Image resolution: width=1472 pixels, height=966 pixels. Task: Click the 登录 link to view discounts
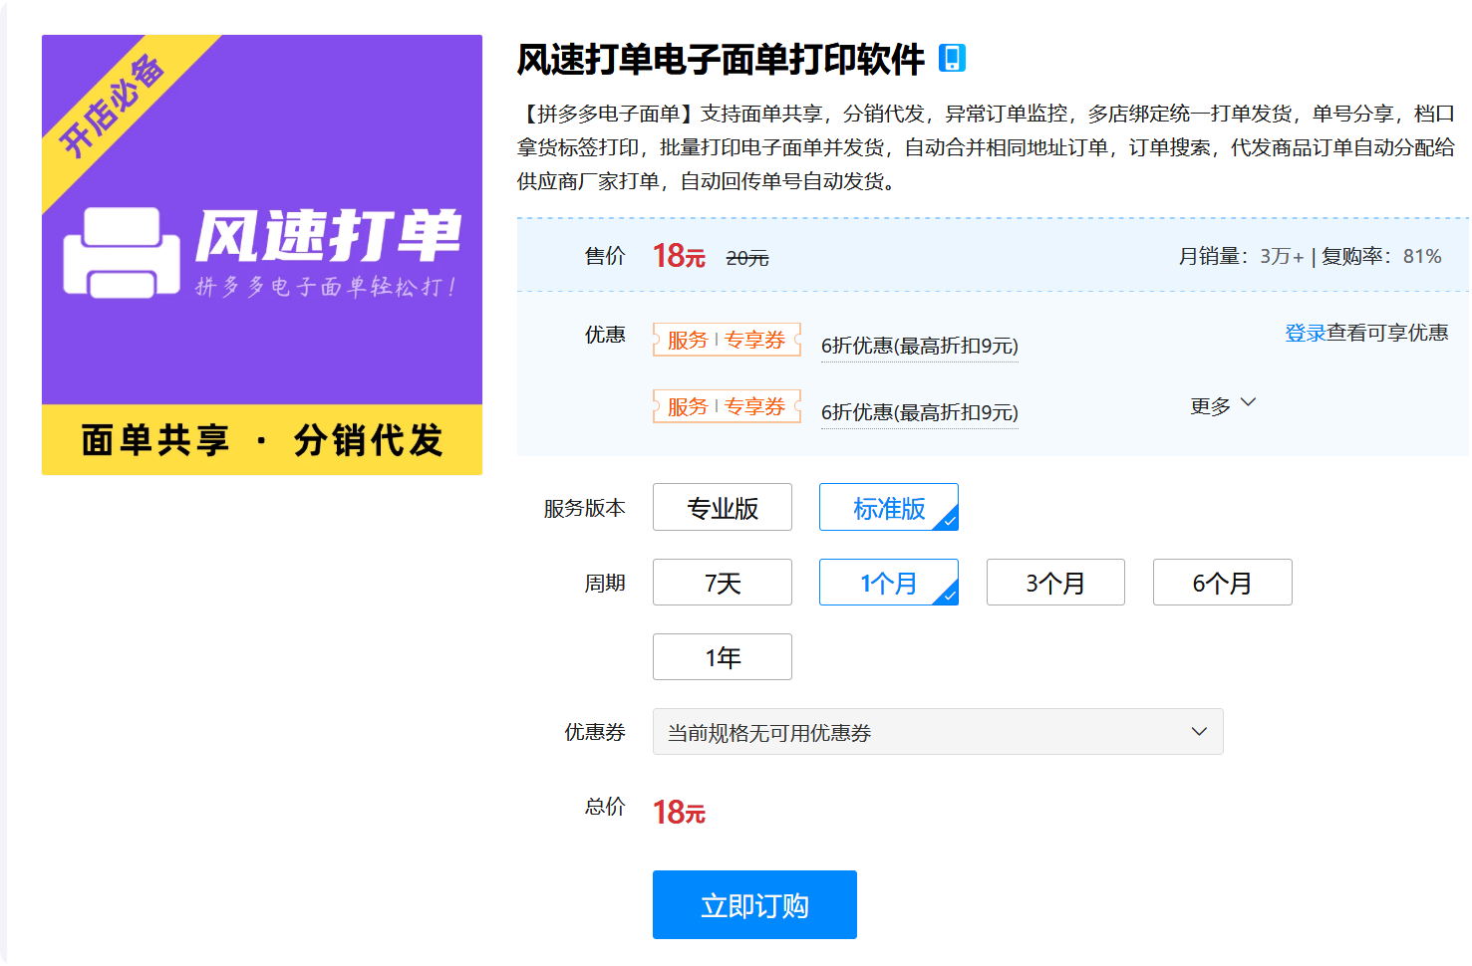[1305, 333]
